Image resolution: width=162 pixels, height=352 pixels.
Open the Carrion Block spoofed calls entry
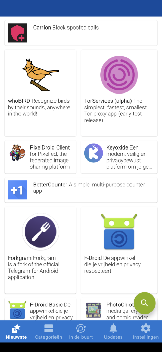[x=81, y=33]
